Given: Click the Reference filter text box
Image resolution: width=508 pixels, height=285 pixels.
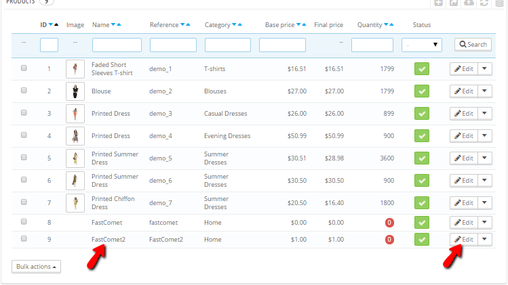Looking at the screenshot, I should click(x=172, y=45).
